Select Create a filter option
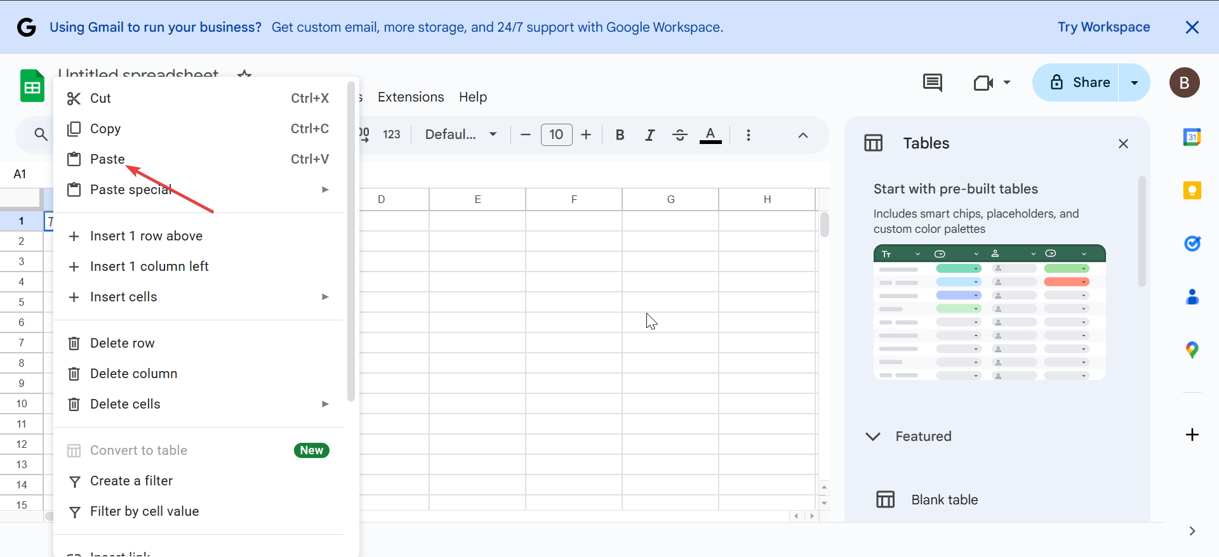Screen dimensions: 1219x557 tap(199, 481)
